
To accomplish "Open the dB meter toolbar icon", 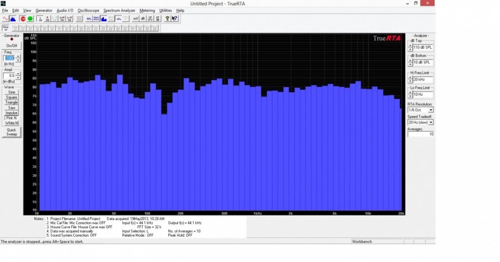I will pos(143,19).
